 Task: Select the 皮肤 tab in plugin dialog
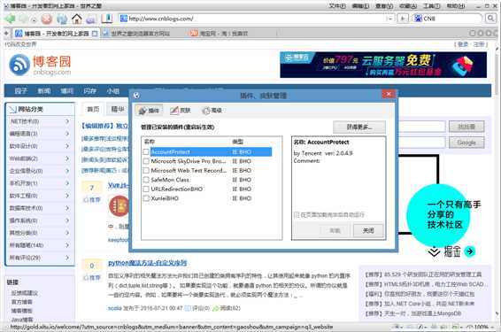pyautogui.click(x=181, y=111)
